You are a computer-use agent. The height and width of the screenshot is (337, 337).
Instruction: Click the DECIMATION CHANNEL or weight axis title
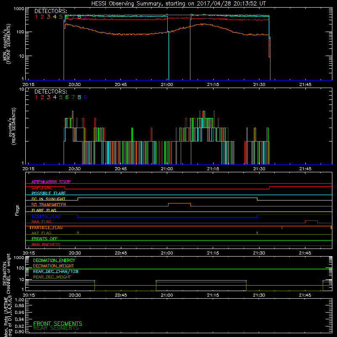[x=6, y=273]
